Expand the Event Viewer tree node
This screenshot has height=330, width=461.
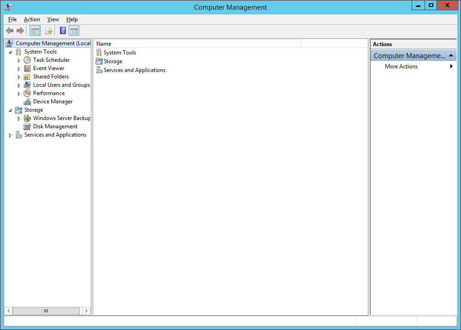[19, 69]
